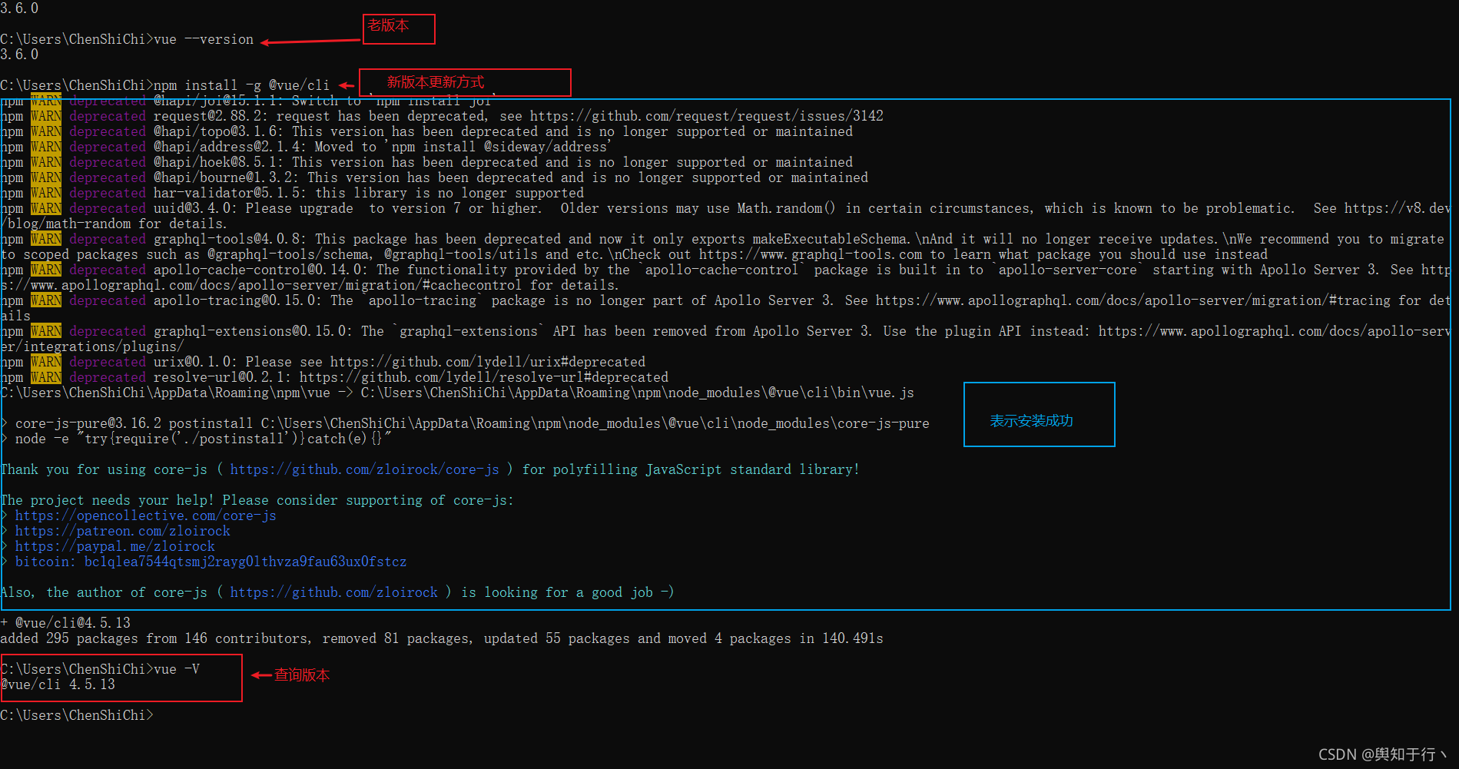1459x769 pixels.
Task: Click the 'node -e try{require' command line
Action: (196, 439)
